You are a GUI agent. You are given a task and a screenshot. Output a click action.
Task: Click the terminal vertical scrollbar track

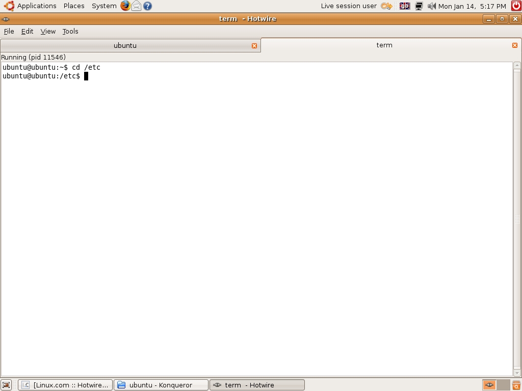click(x=517, y=219)
